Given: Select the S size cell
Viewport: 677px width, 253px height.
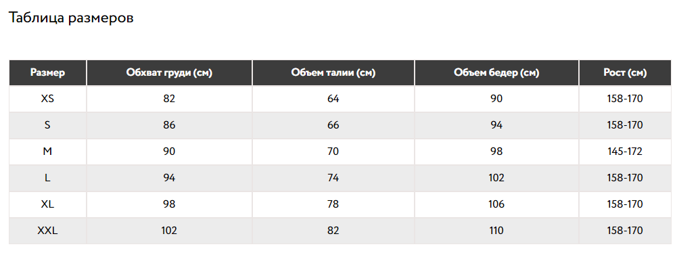Looking at the screenshot, I should 47,125.
